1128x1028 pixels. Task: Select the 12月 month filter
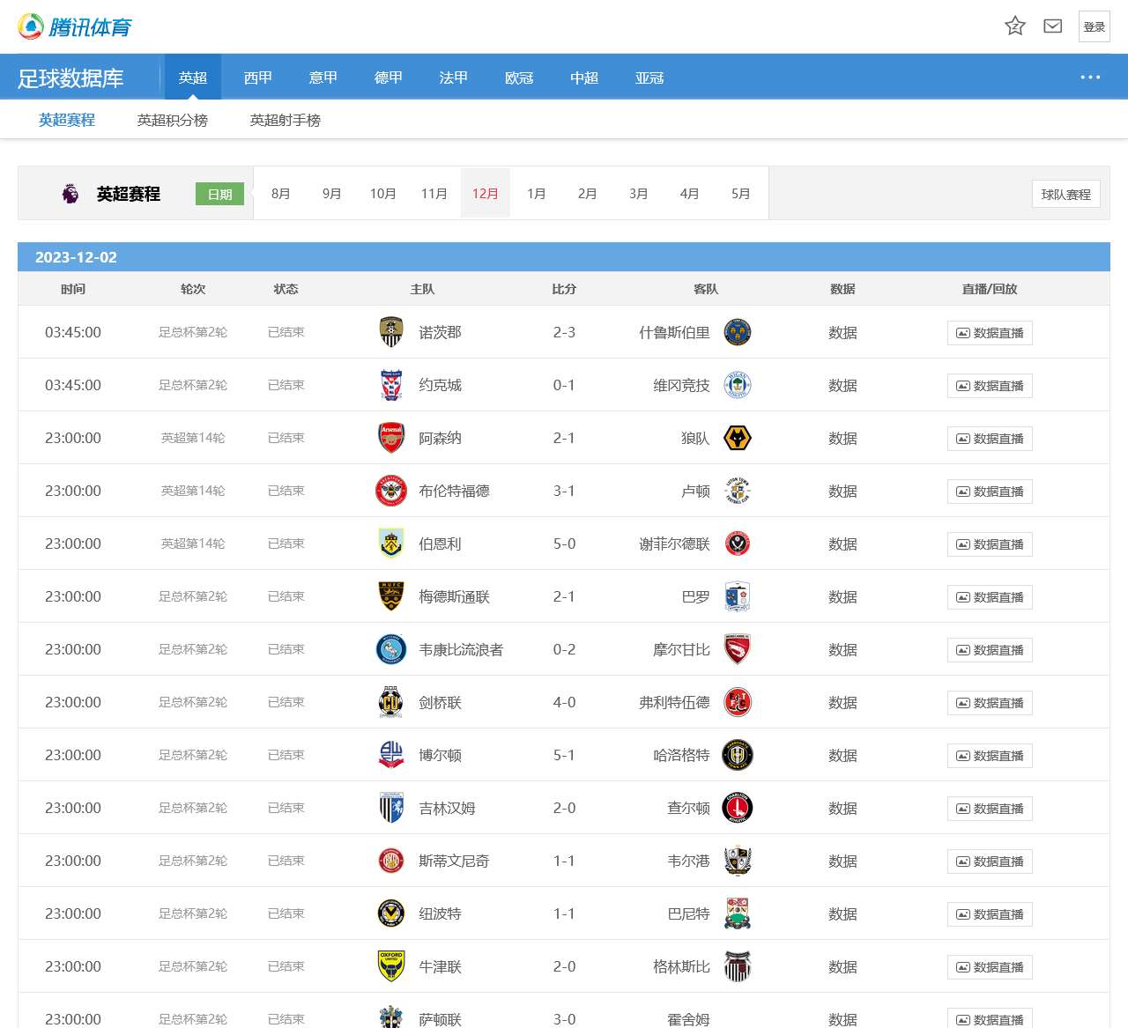pyautogui.click(x=486, y=193)
